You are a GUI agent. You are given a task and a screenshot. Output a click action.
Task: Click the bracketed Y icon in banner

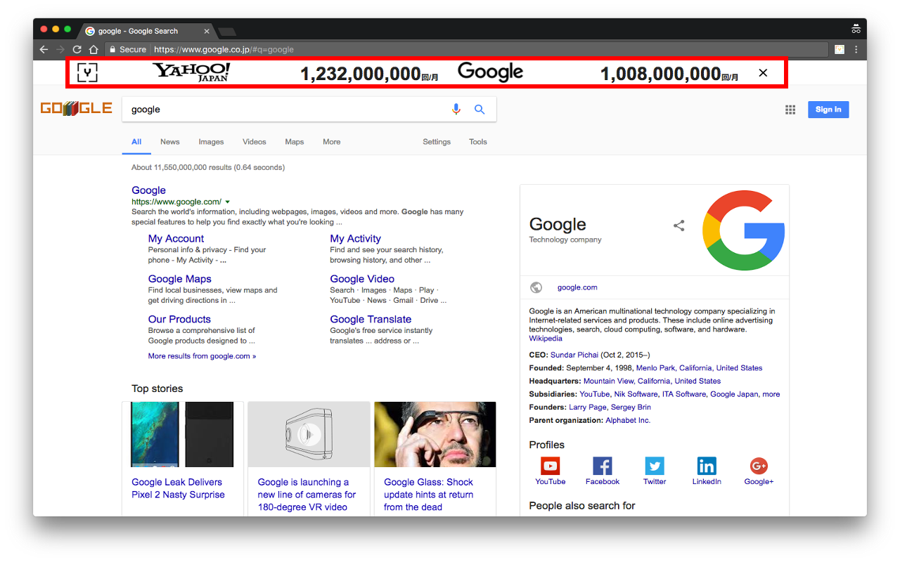pos(87,72)
